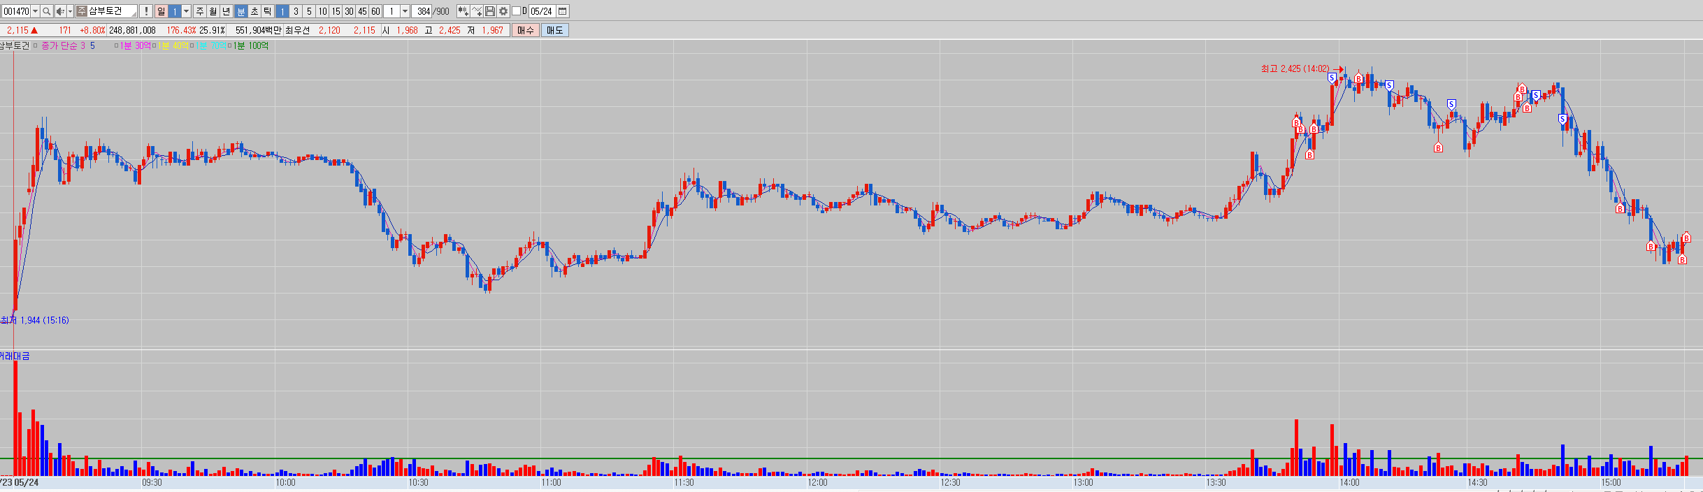Click the speaker sound alert icon
This screenshot has height=492, width=1703.
click(x=60, y=11)
